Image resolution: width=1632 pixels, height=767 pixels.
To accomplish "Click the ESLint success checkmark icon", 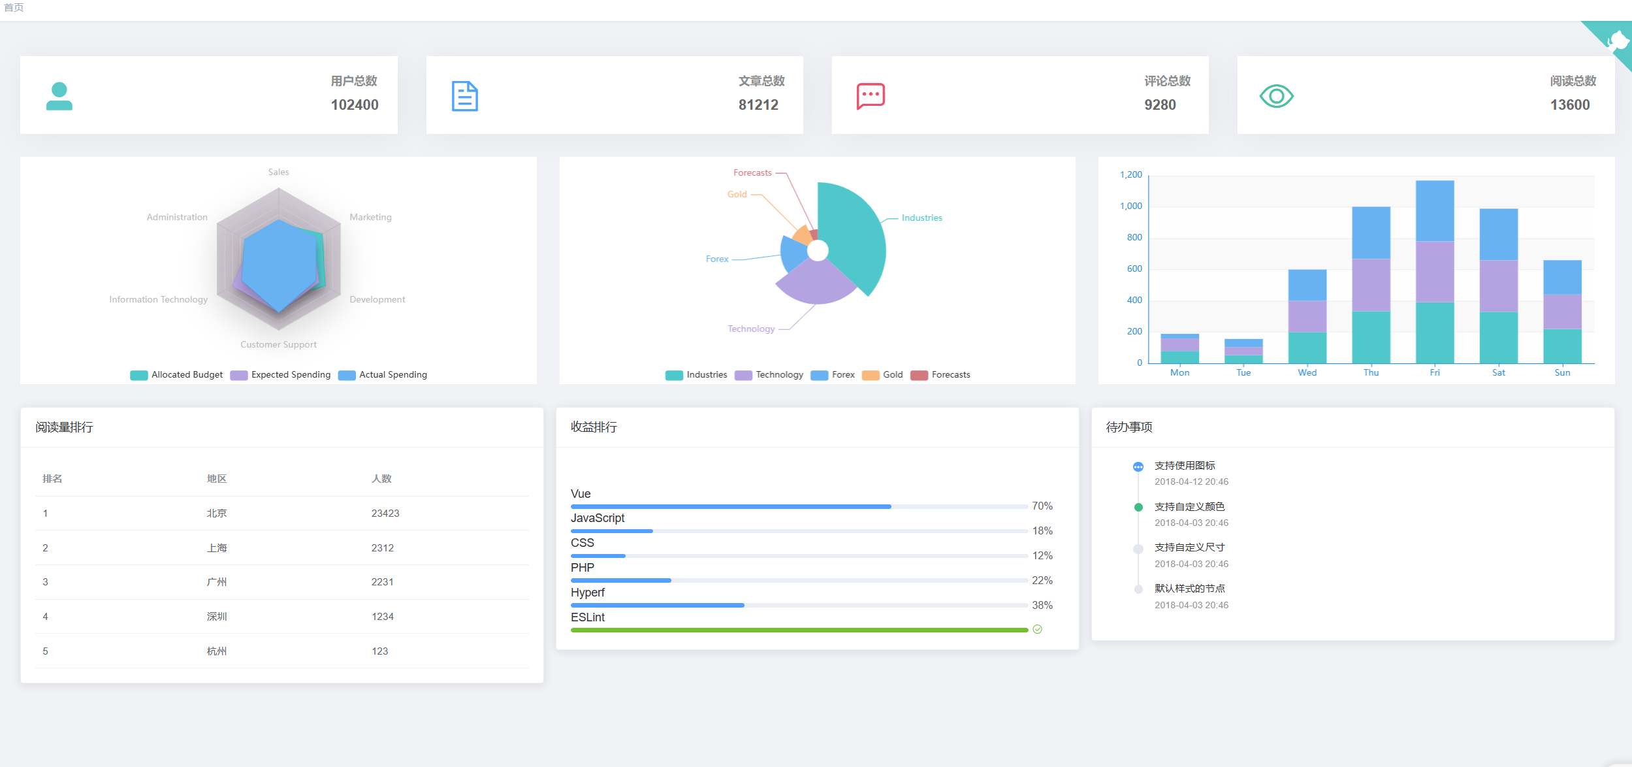I will (x=1037, y=629).
